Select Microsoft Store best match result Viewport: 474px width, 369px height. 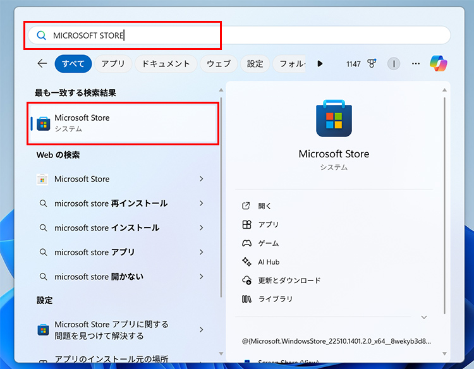124,123
